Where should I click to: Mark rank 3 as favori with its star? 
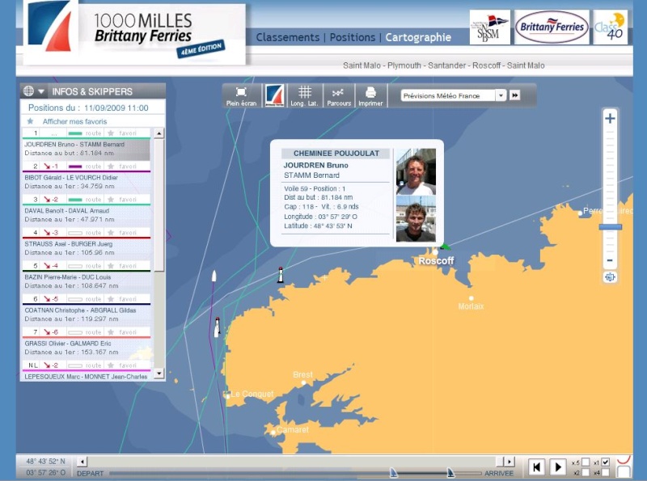111,199
